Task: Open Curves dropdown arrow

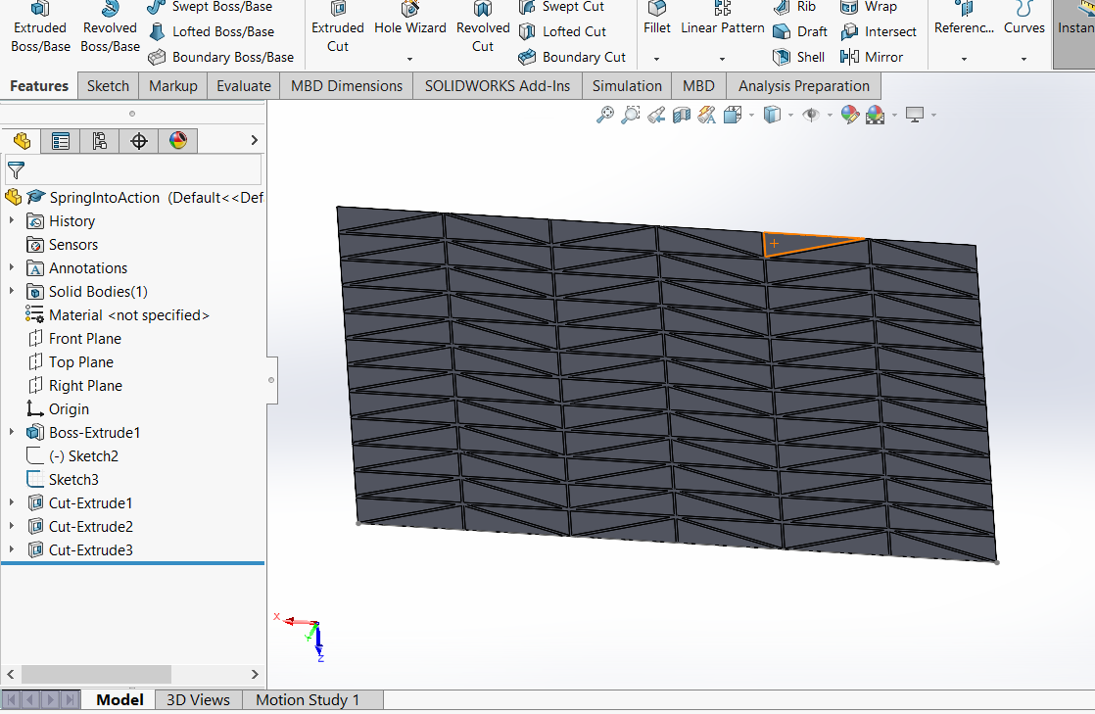Action: point(1024,60)
